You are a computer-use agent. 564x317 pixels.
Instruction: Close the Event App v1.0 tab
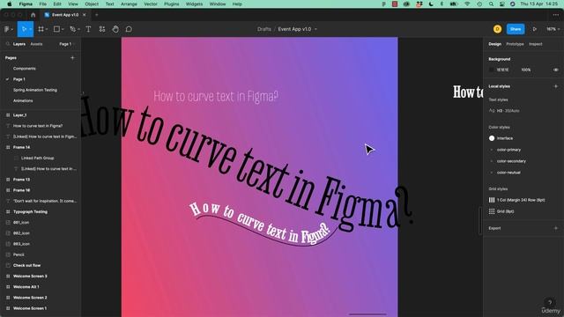(85, 15)
